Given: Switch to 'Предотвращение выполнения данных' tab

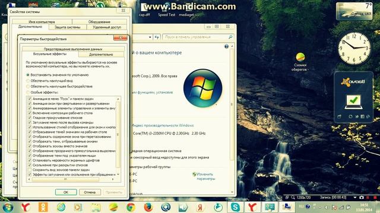Looking at the screenshot, I should click(73, 49).
